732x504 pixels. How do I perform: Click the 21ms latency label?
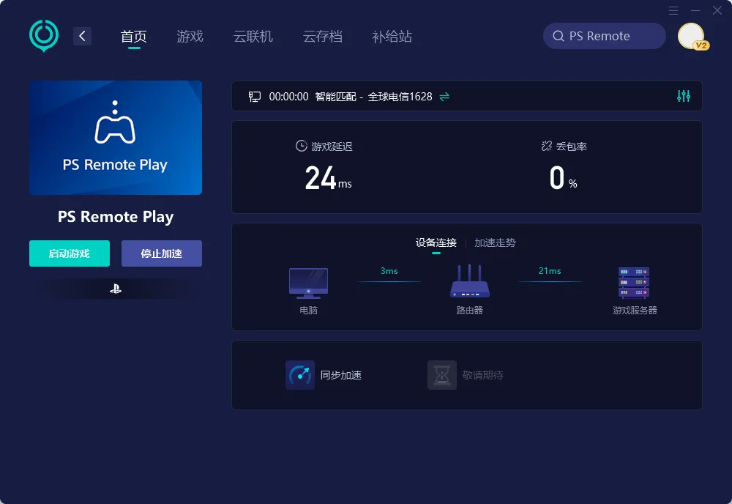pyautogui.click(x=550, y=271)
